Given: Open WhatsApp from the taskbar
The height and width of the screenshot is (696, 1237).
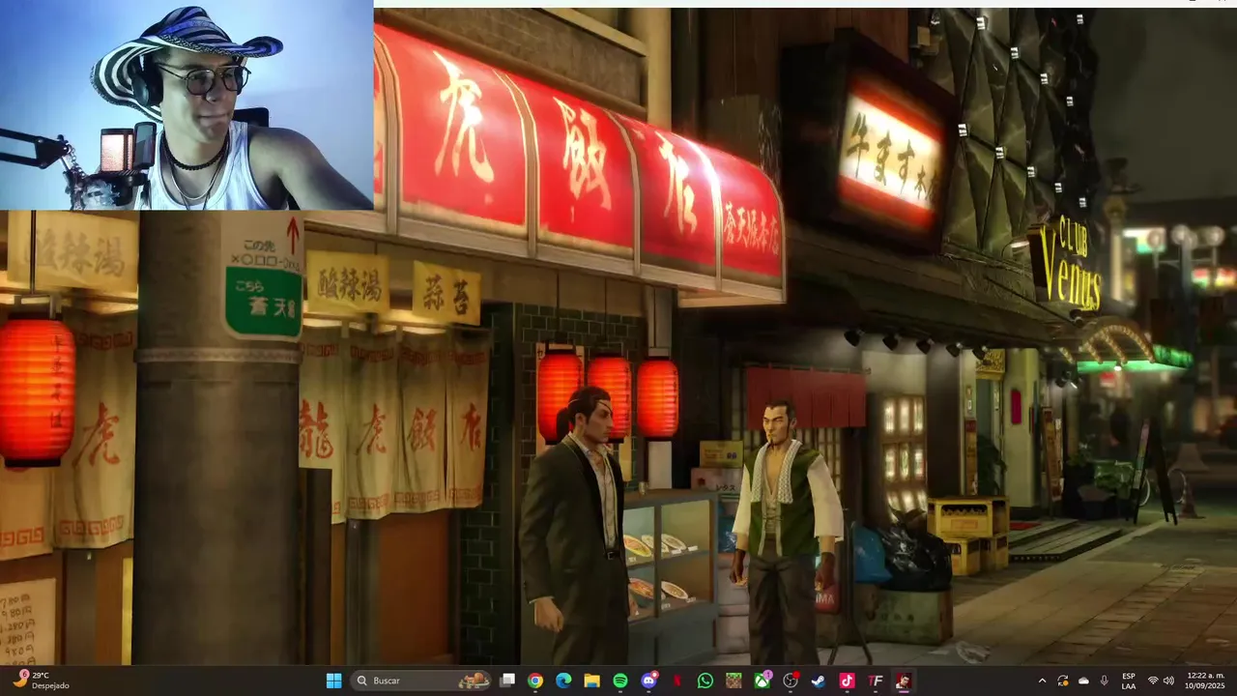Looking at the screenshot, I should [705, 681].
